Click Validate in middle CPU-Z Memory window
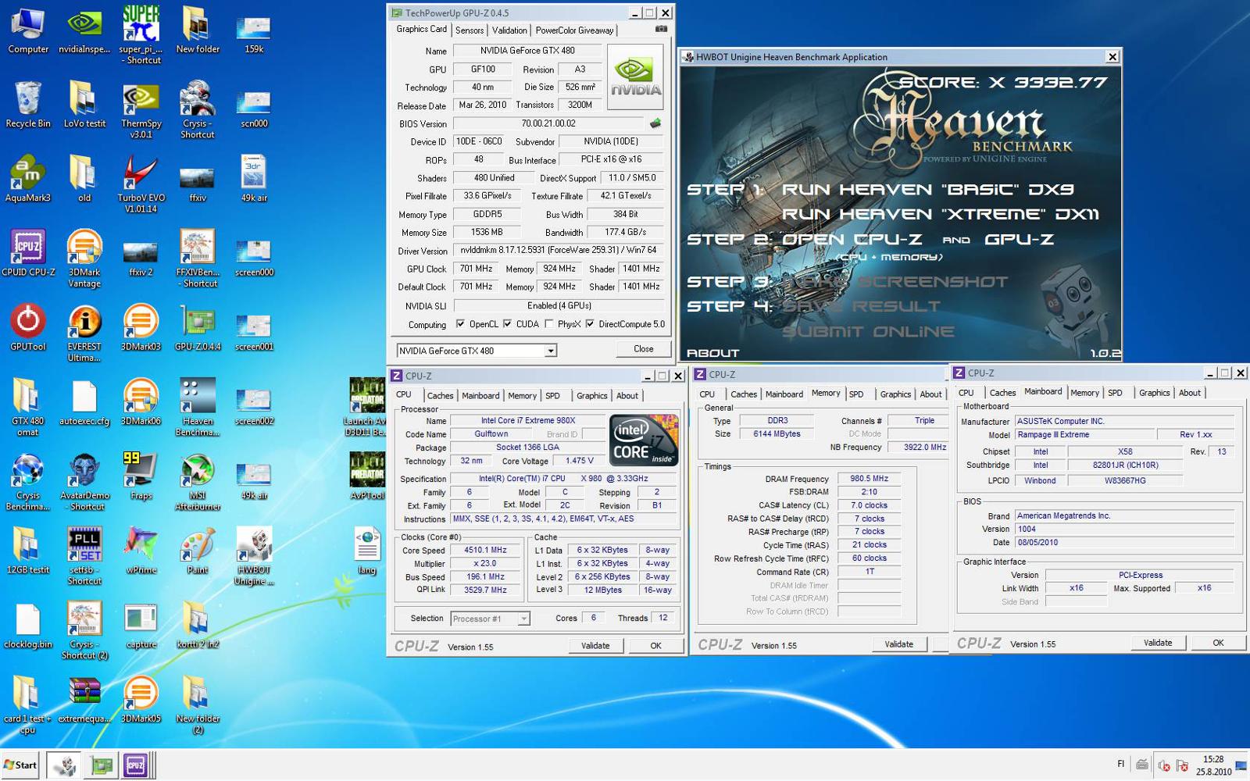The image size is (1250, 781). click(898, 644)
